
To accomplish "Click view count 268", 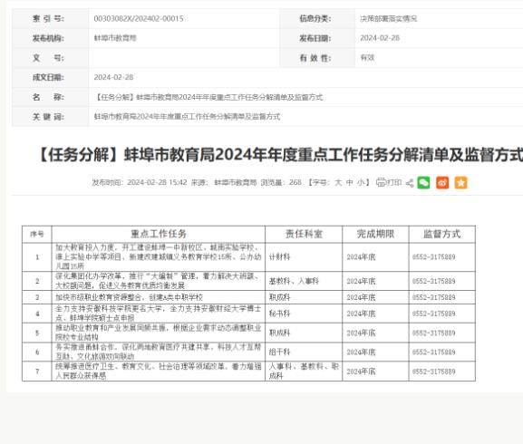I will point(295,183).
